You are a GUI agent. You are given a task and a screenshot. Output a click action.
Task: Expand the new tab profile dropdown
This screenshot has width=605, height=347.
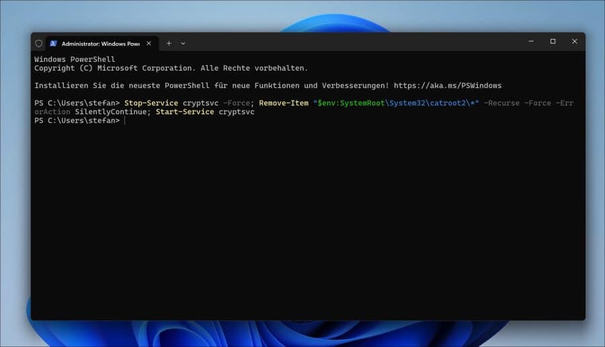click(x=183, y=43)
